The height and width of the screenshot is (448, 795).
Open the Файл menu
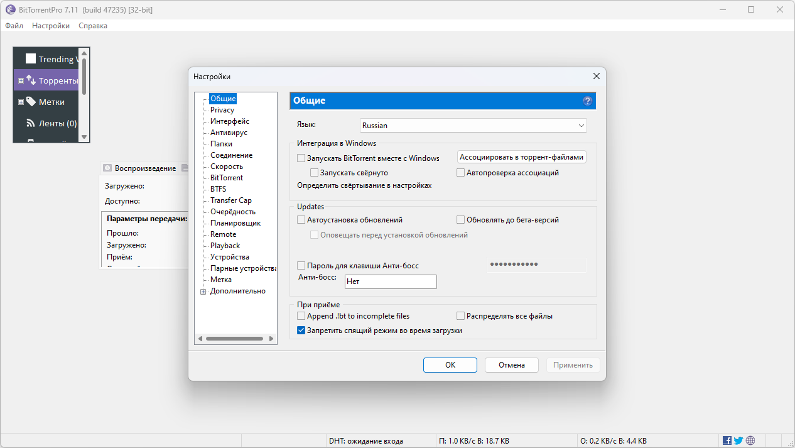[14, 26]
